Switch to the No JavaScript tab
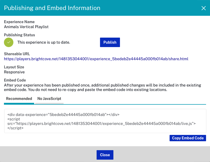 click(49, 99)
